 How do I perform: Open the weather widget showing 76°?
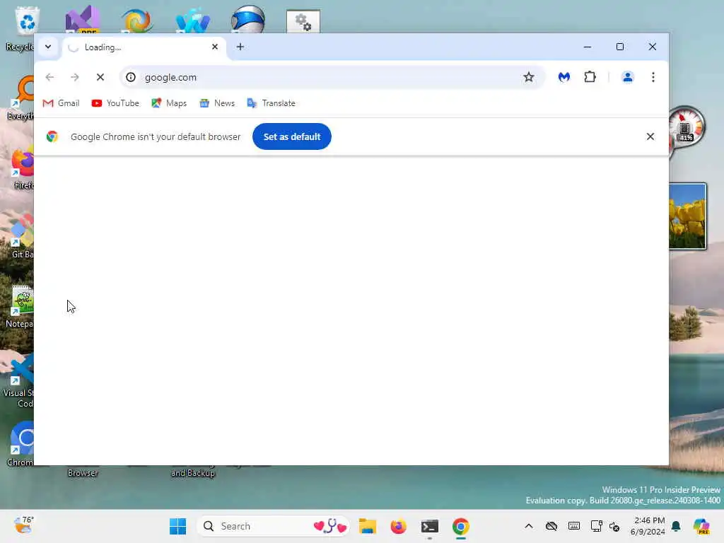(23, 525)
